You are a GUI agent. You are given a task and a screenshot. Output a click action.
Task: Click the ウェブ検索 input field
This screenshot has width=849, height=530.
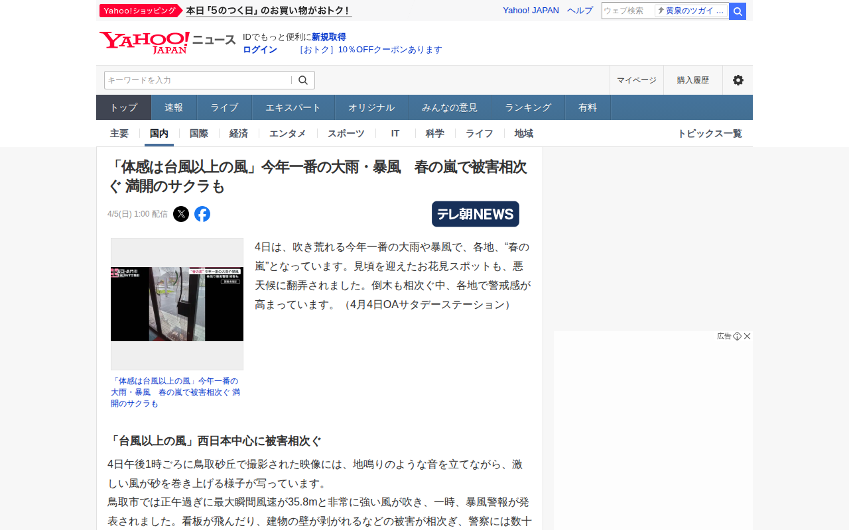(627, 11)
